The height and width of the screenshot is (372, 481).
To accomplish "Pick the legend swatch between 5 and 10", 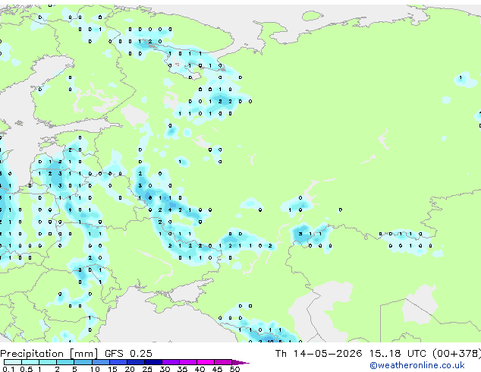I will [x=83, y=362].
